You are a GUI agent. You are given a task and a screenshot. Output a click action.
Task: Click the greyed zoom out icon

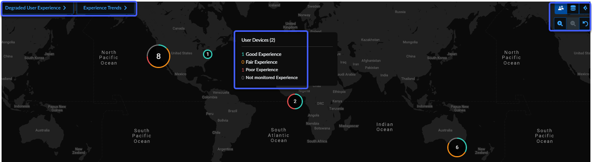click(x=573, y=24)
